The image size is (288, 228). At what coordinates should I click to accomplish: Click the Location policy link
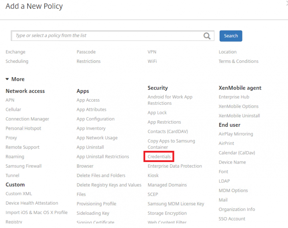pyautogui.click(x=228, y=52)
